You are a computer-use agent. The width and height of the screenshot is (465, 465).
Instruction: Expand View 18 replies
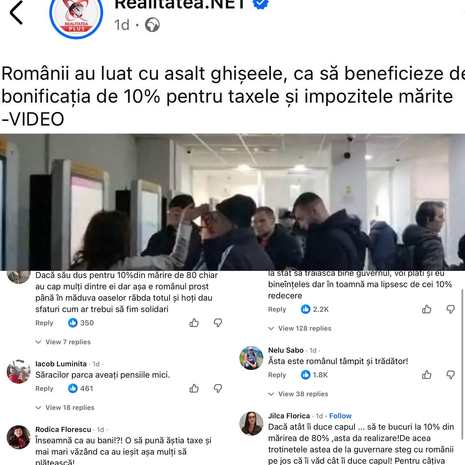coord(65,408)
